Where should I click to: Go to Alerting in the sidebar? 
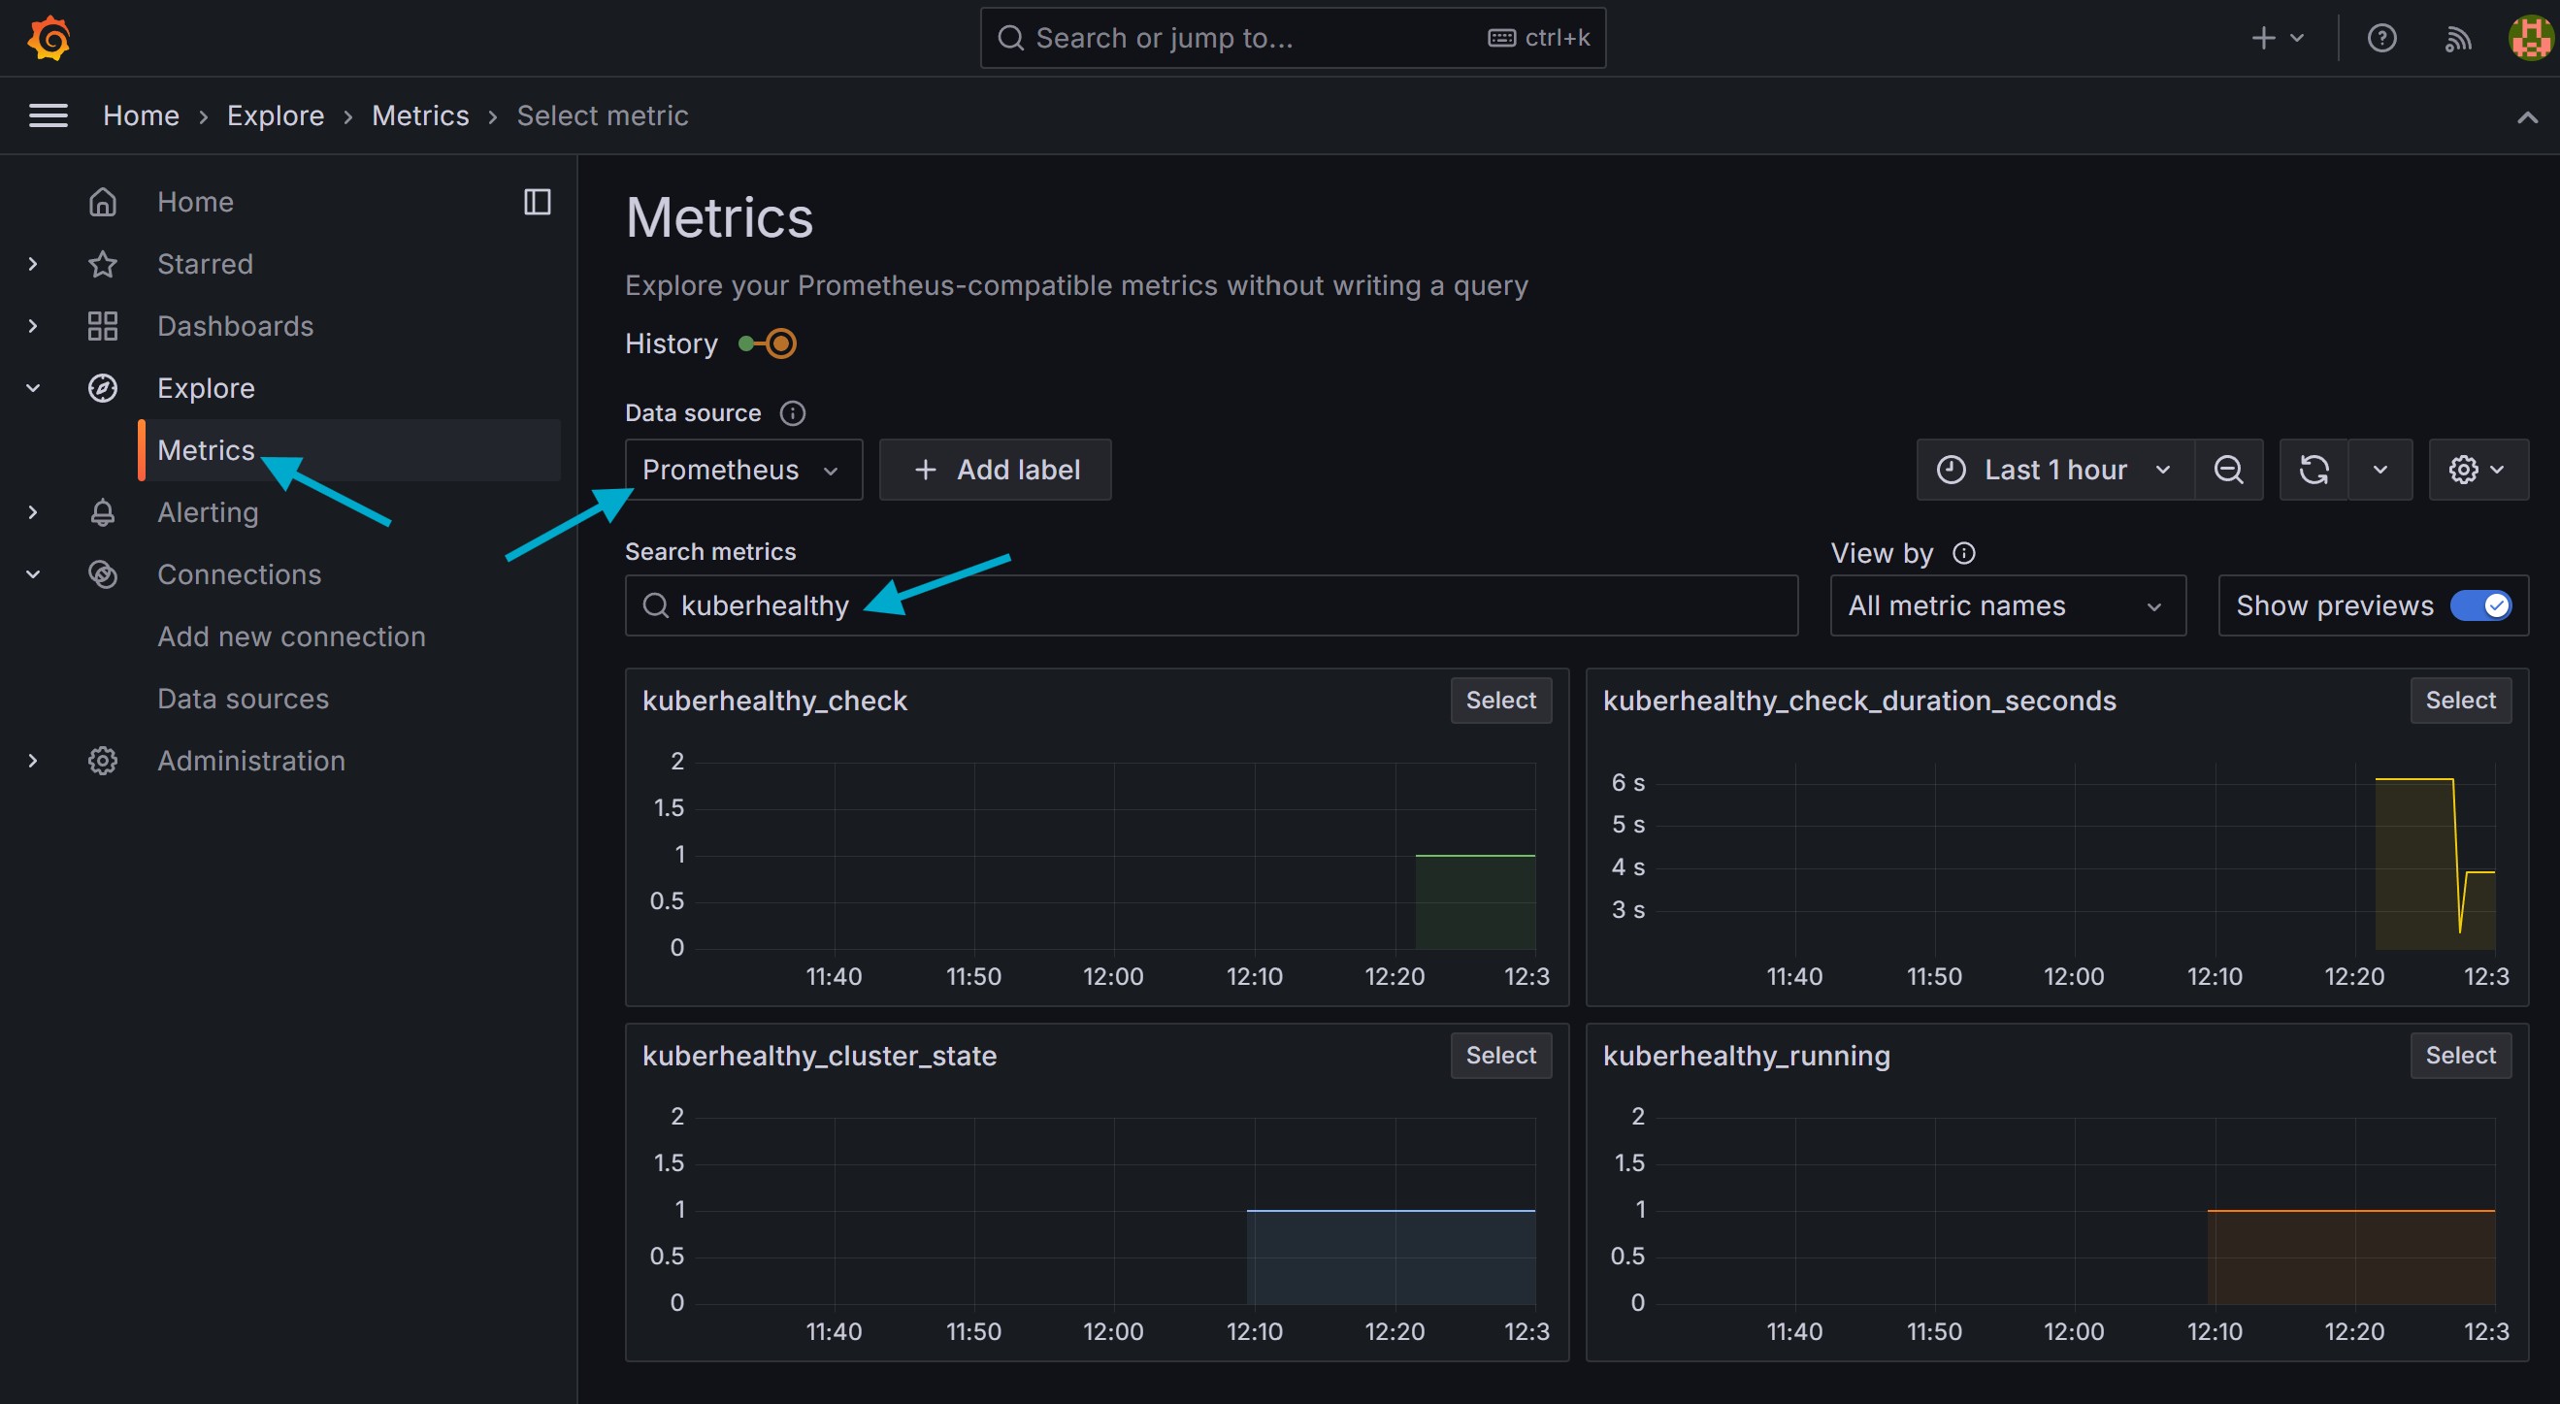click(x=208, y=511)
